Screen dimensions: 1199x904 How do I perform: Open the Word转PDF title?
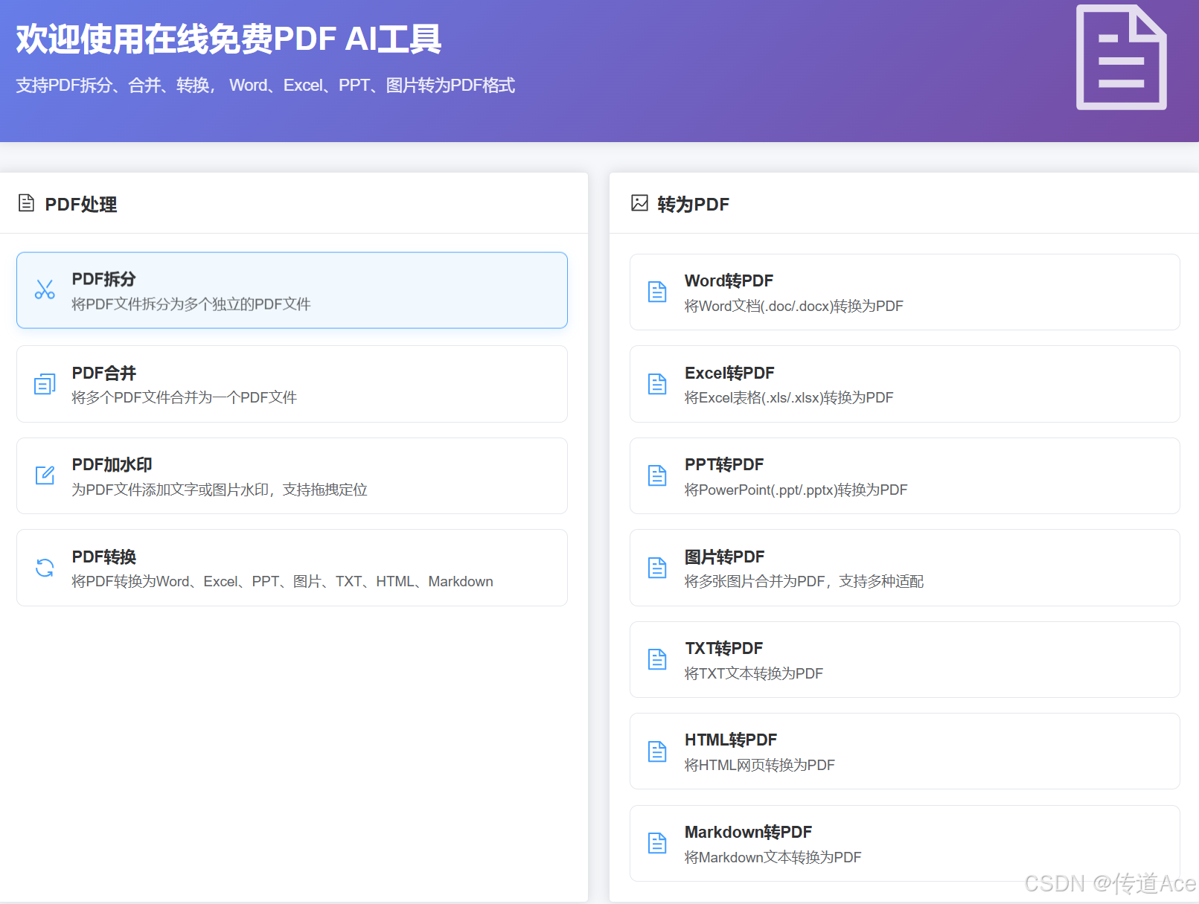pyautogui.click(x=729, y=281)
